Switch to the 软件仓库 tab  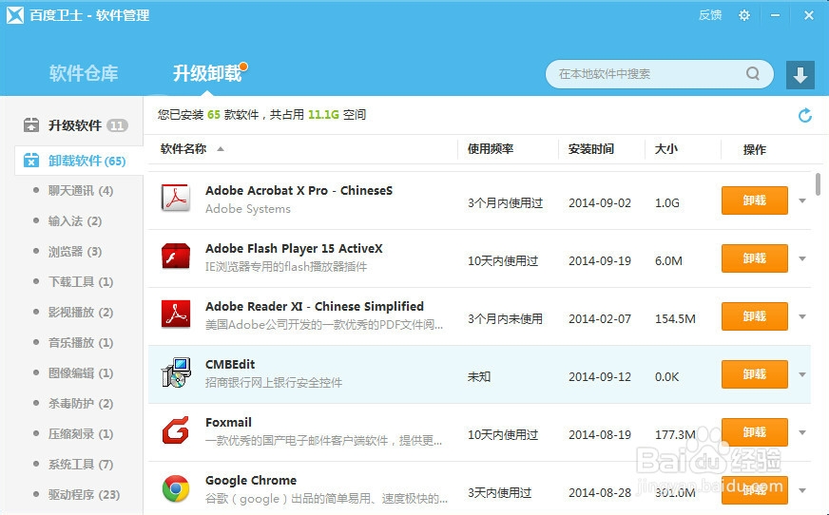[84, 73]
